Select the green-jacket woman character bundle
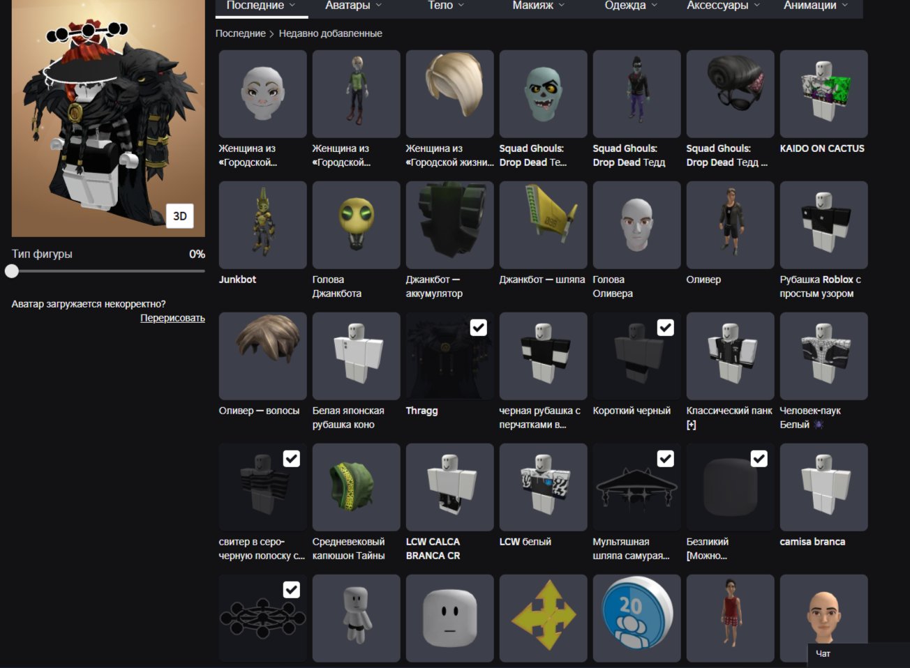Image resolution: width=910 pixels, height=668 pixels. coord(356,93)
